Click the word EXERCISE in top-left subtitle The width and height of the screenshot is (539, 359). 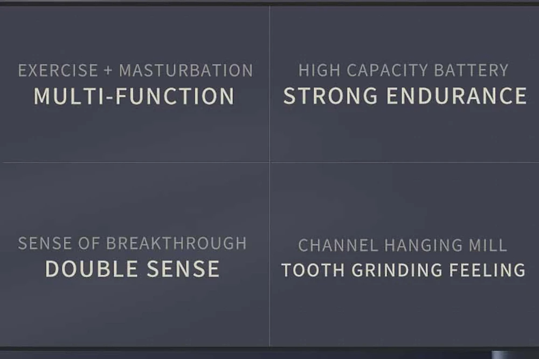58,71
